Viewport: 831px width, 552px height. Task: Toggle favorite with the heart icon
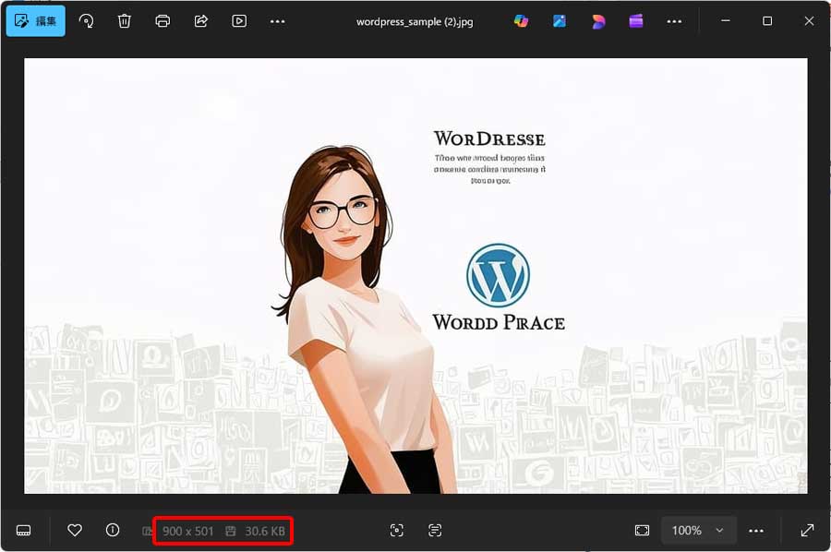[75, 530]
